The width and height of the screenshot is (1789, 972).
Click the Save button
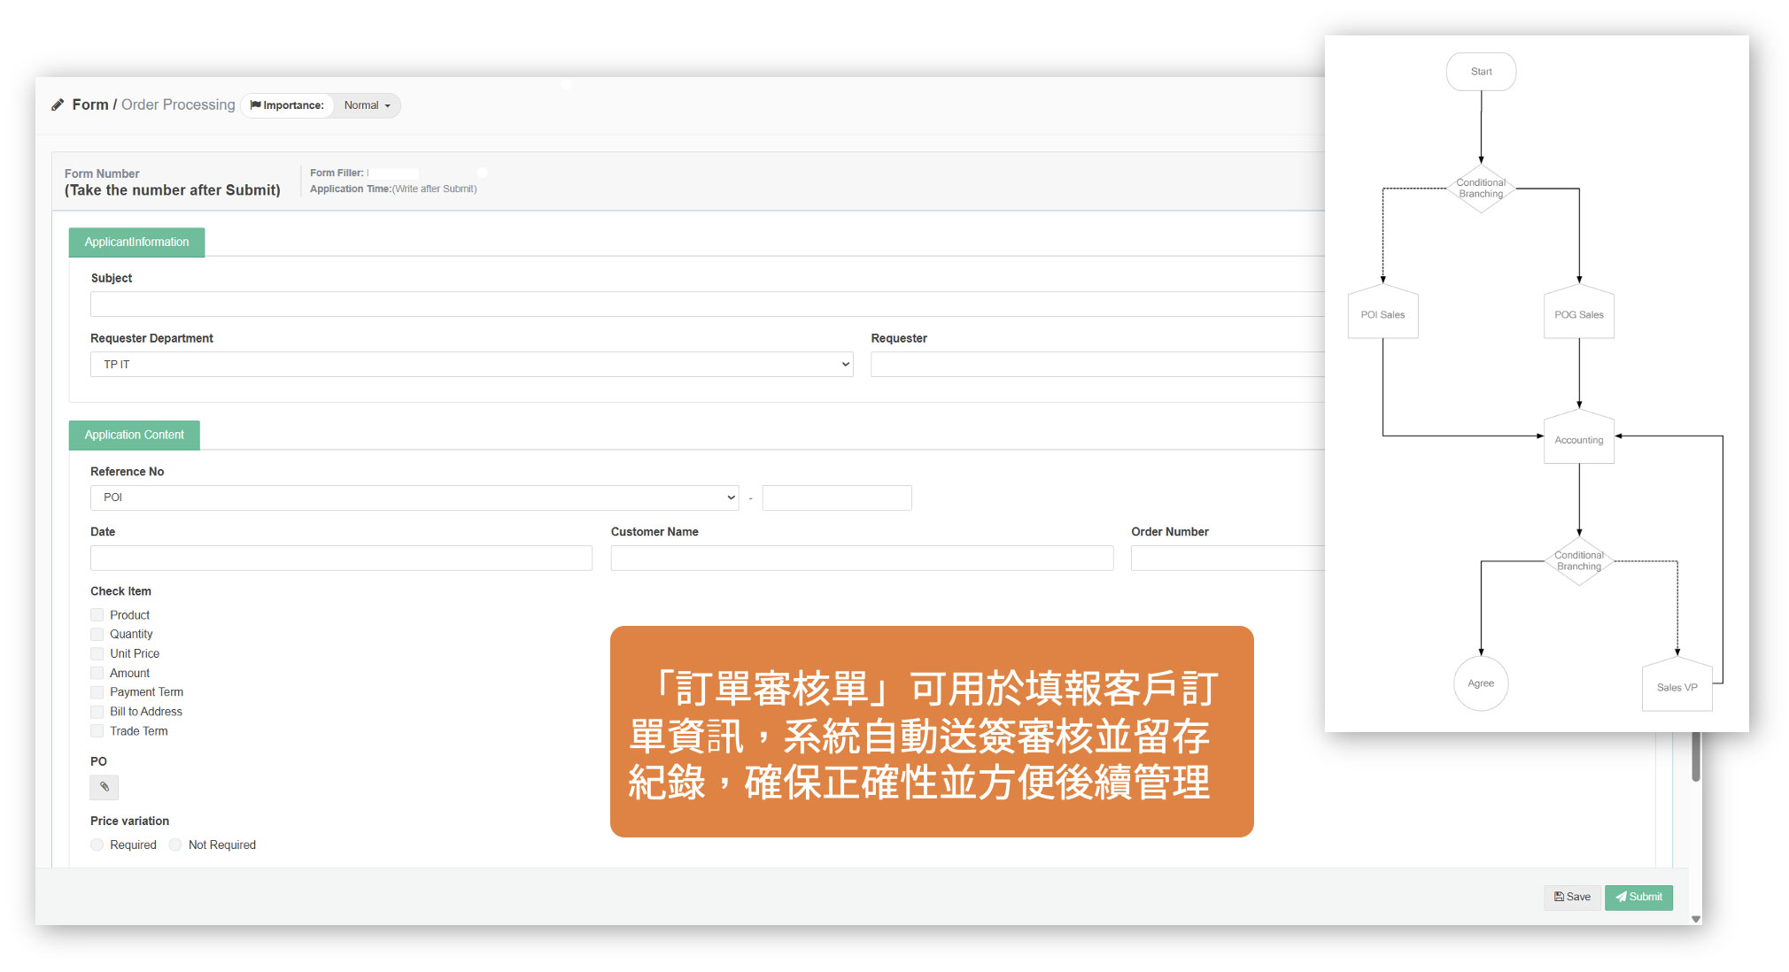tap(1572, 897)
